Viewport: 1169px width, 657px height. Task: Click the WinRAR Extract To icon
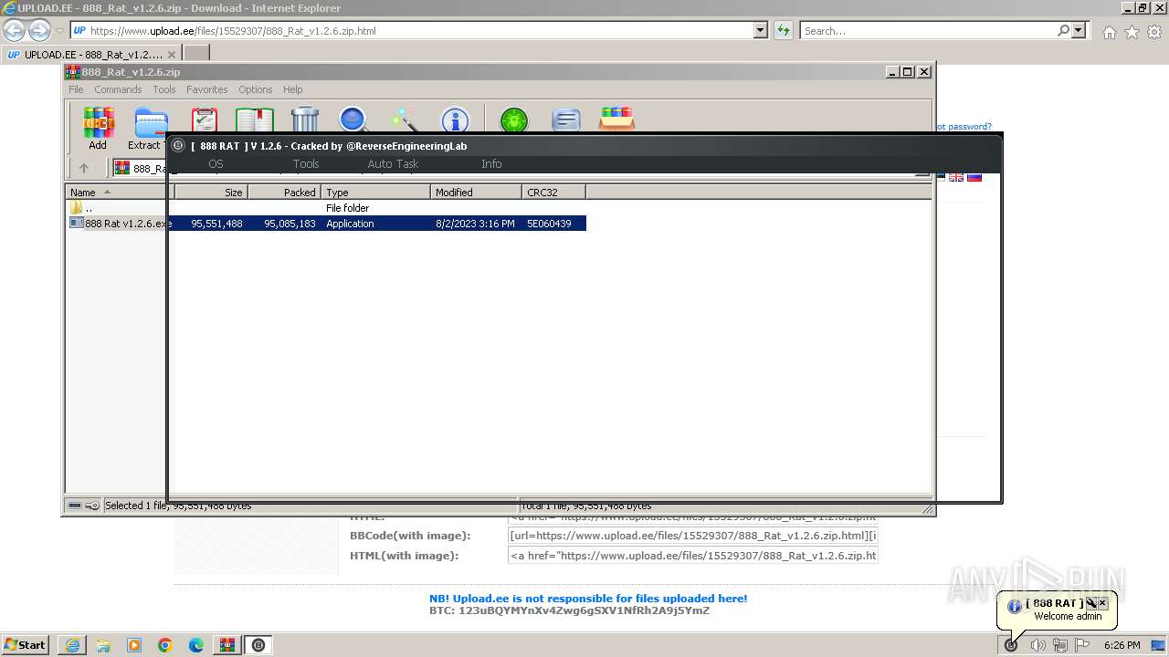[151, 123]
